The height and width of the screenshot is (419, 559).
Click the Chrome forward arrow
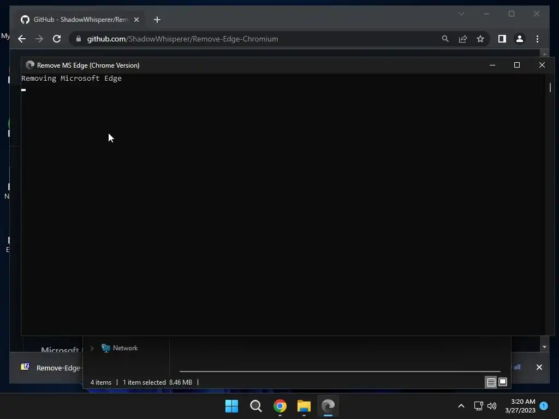(39, 39)
